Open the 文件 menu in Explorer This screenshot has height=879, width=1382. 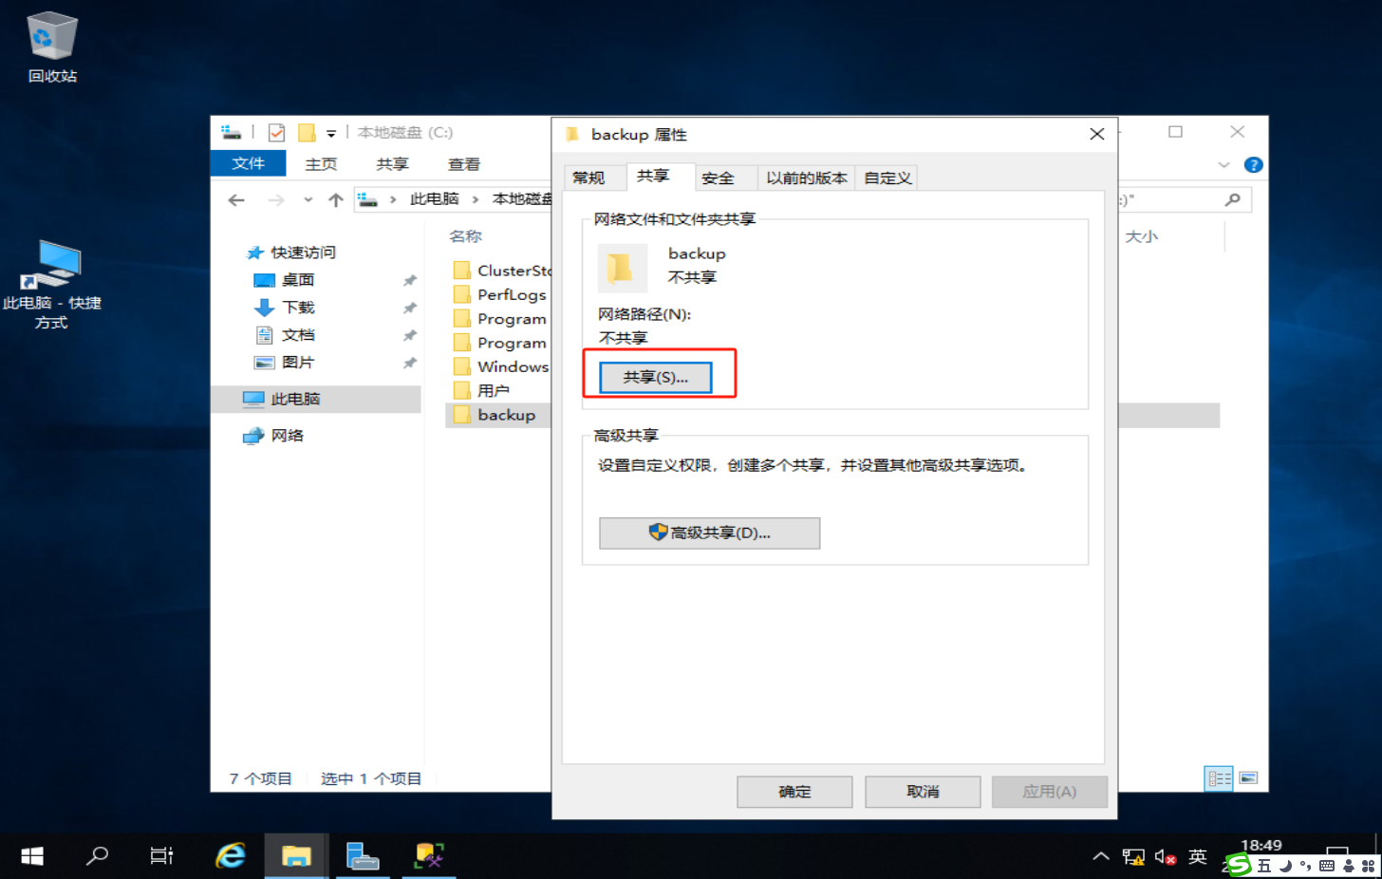[248, 164]
